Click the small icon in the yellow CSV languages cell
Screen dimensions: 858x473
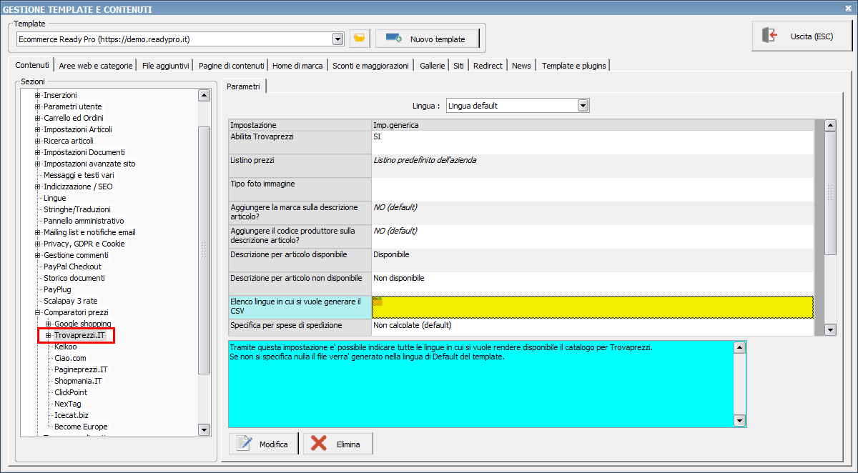[378, 302]
